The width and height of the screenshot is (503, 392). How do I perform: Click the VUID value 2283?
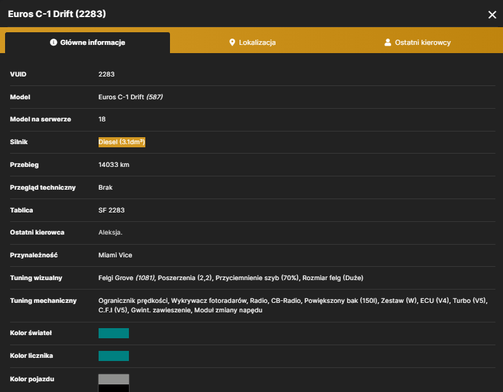pos(106,74)
